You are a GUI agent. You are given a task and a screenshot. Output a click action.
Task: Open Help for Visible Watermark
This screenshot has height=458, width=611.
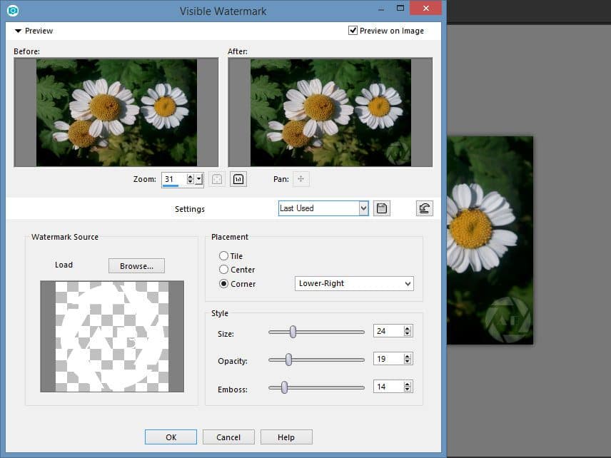pyautogui.click(x=286, y=437)
